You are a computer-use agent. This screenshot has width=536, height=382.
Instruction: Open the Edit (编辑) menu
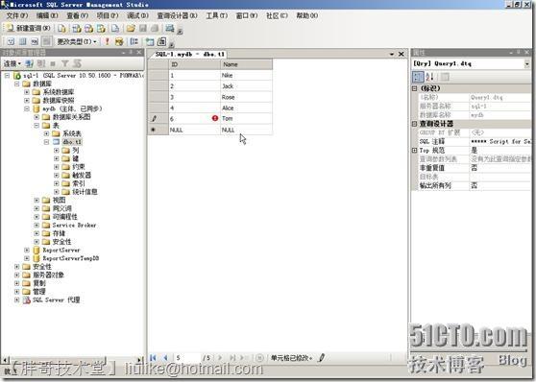[47, 15]
